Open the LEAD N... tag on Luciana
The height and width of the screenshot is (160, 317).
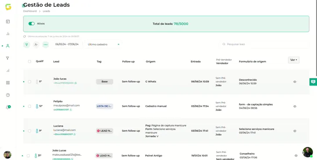105,131
